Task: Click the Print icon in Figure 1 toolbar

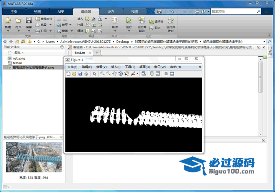Action: tap(86, 73)
